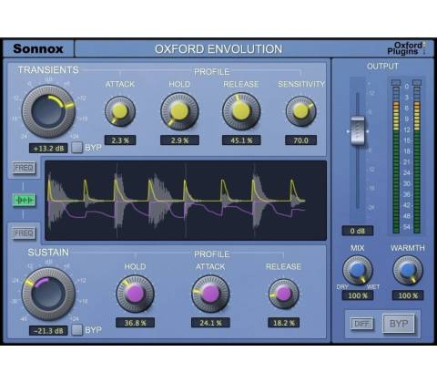Click the OXFORD ENVOLUTION title text
The height and width of the screenshot is (383, 437).
(218, 49)
